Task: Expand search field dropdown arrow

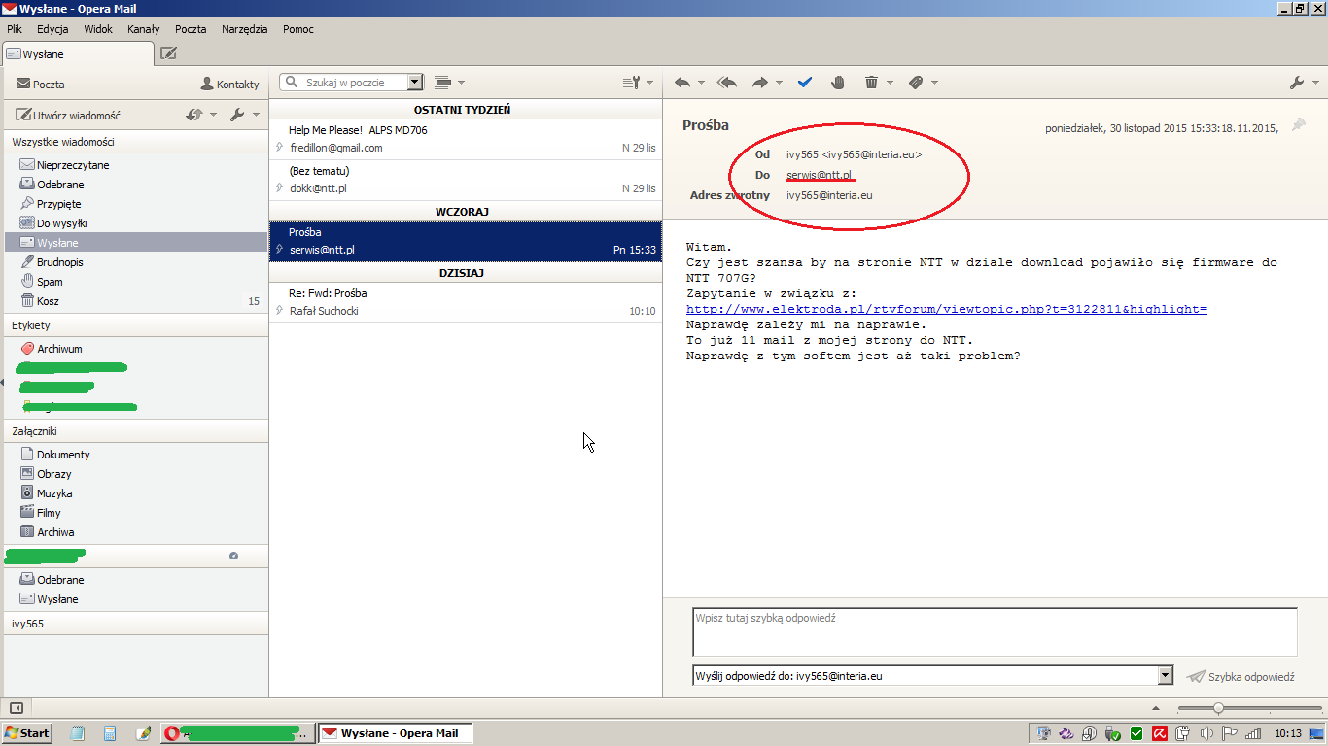Action: 415,83
